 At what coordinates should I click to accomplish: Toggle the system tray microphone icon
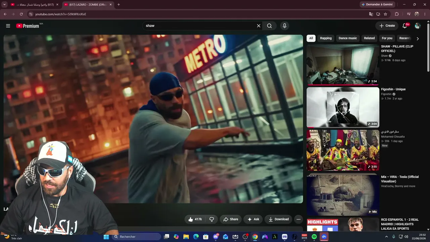point(393,237)
